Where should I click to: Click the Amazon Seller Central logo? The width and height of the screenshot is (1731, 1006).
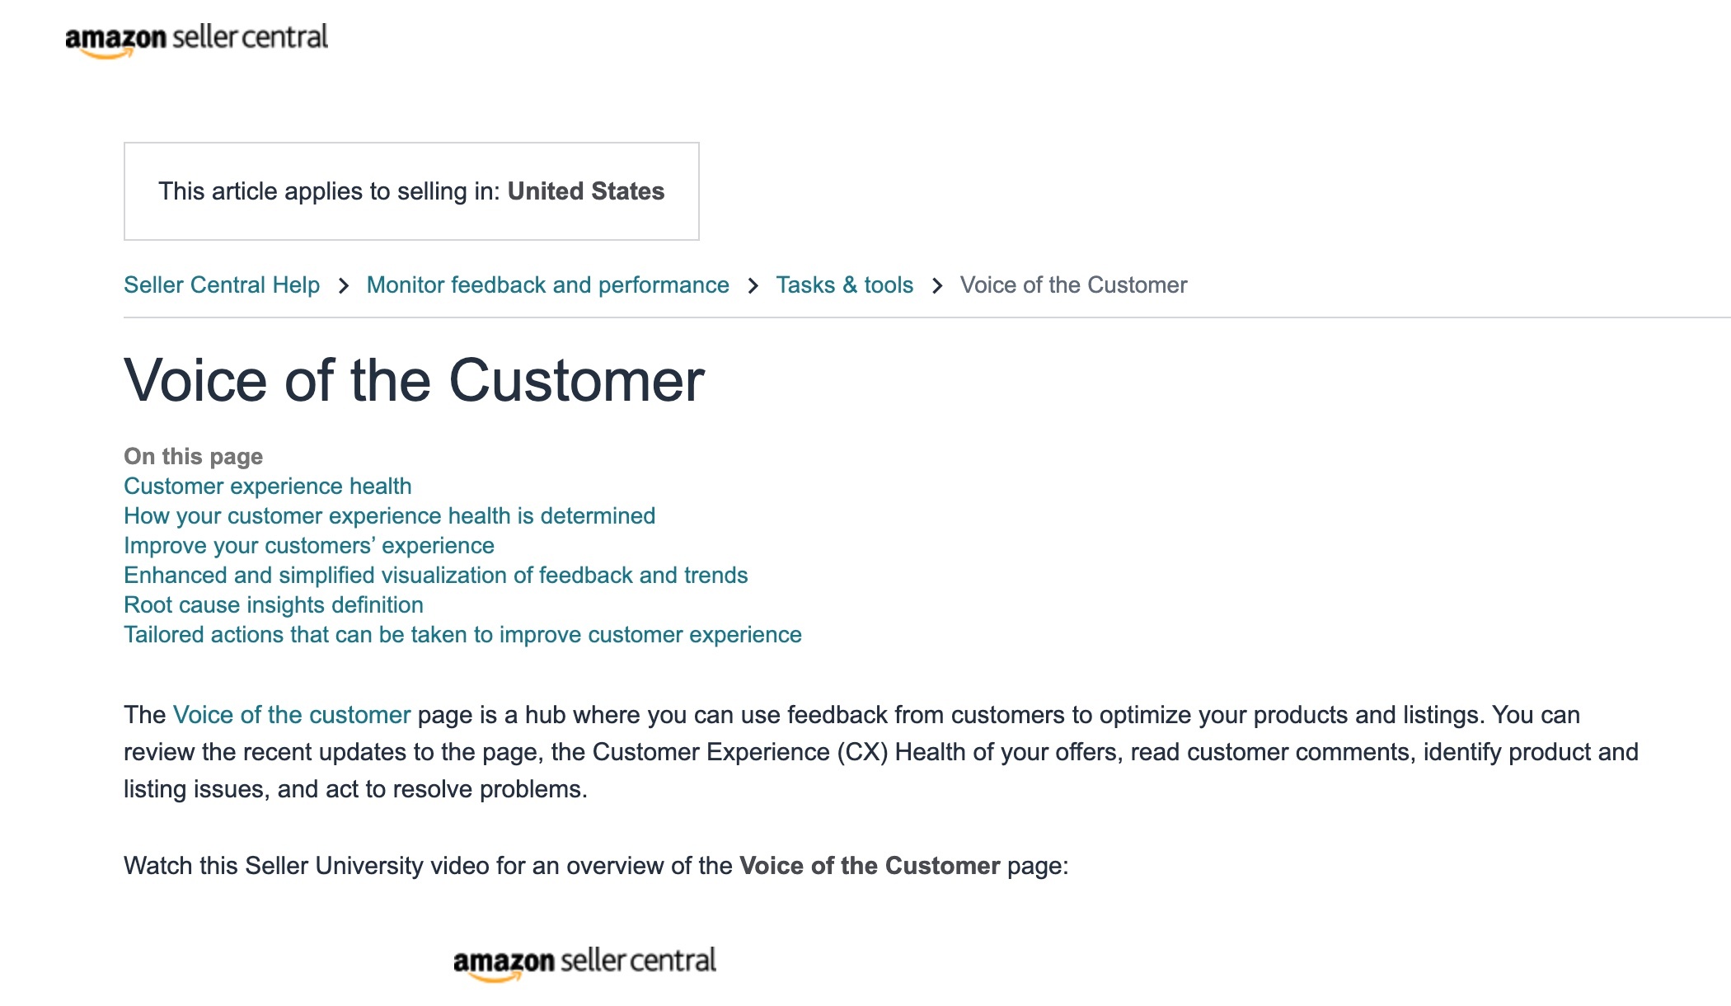pyautogui.click(x=195, y=39)
